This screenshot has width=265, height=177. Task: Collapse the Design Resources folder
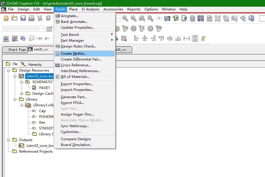click(x=8, y=70)
